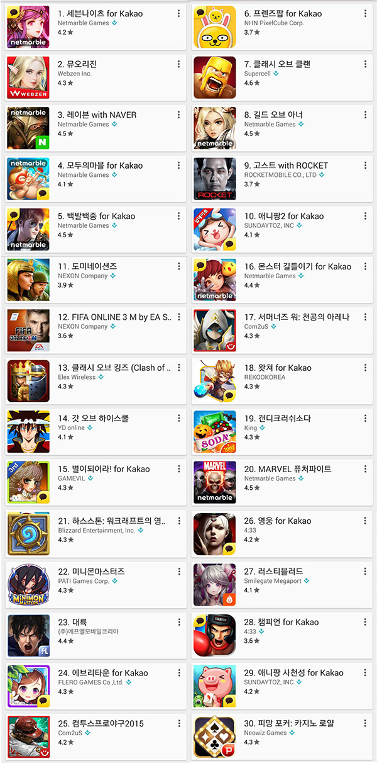Screen dimensions: 377x763
Task: Open overflow menu for 세븐나이츠 for Kakao
Action: 179,14
